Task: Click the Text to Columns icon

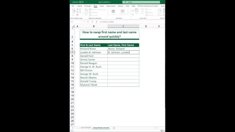Action: 159,12
